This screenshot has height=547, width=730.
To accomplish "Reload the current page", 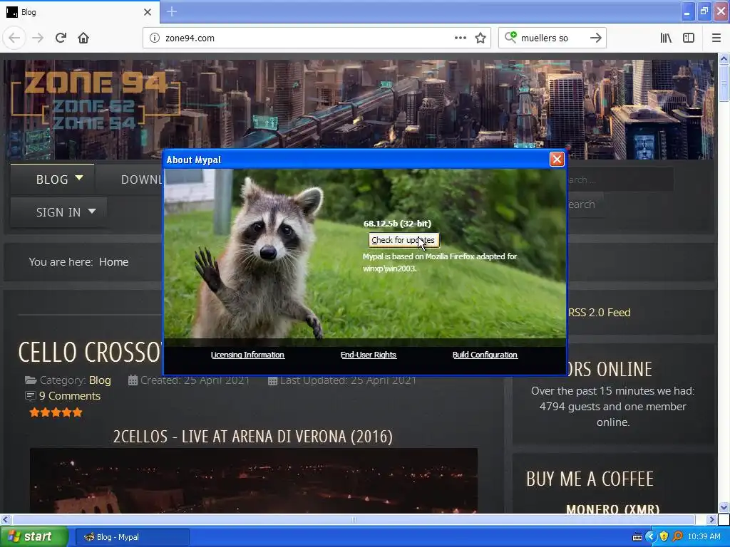I will pos(61,38).
